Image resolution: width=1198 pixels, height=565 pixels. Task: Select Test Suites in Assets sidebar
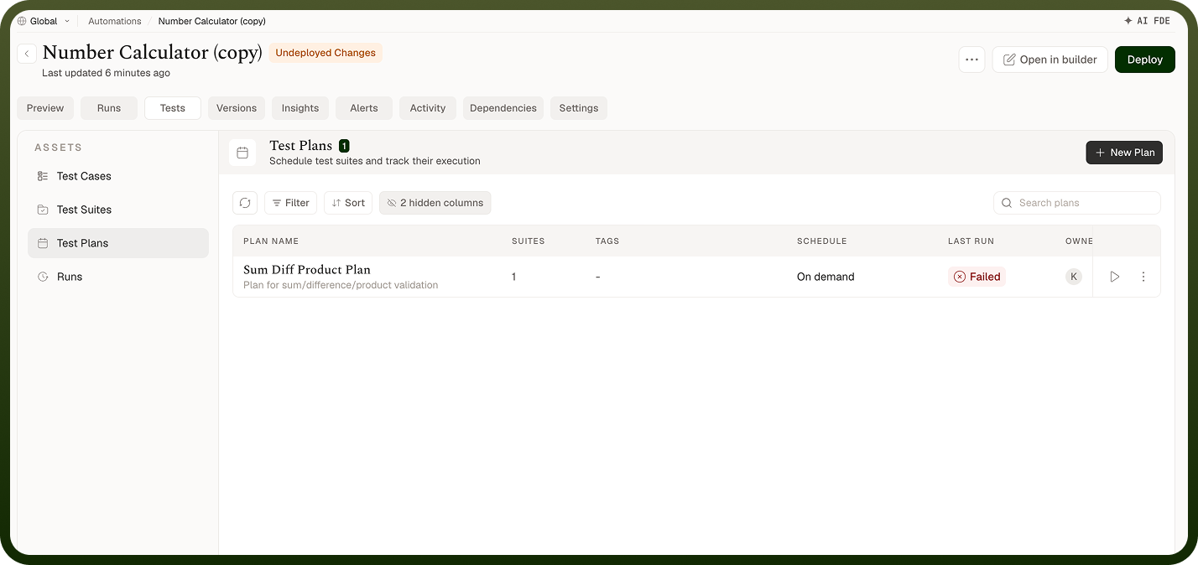coord(118,210)
